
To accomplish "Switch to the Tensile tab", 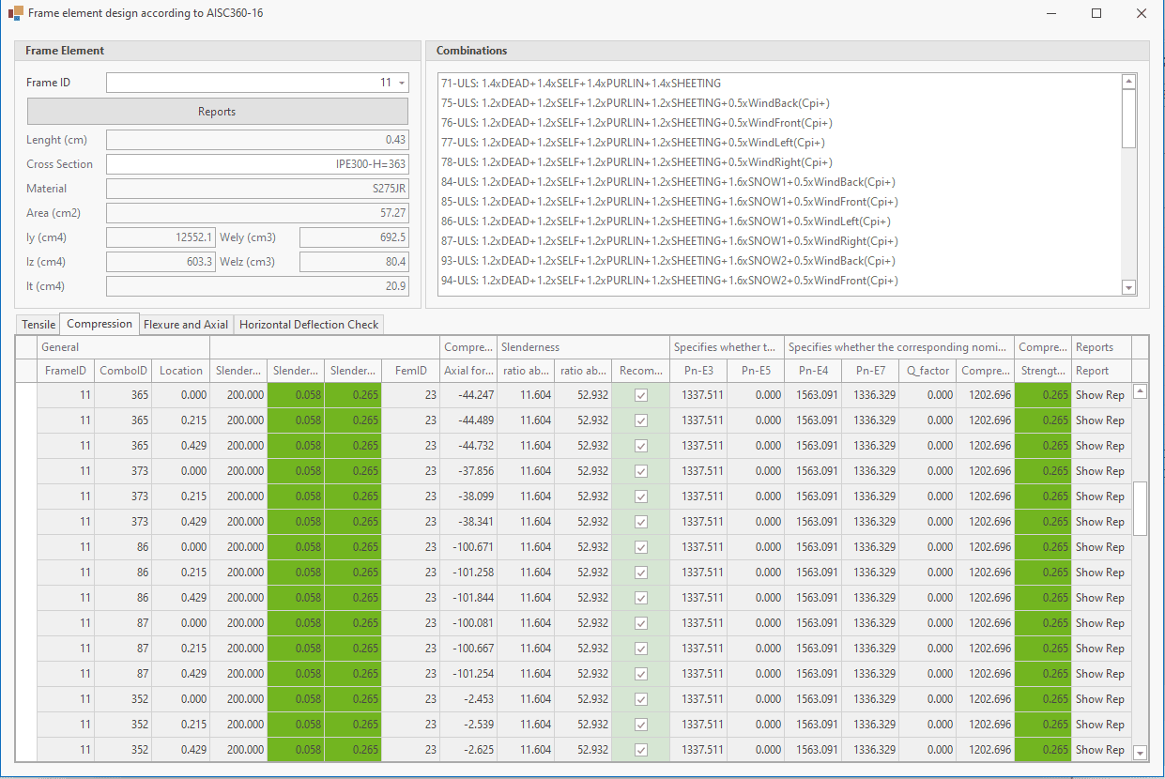I will click(38, 325).
